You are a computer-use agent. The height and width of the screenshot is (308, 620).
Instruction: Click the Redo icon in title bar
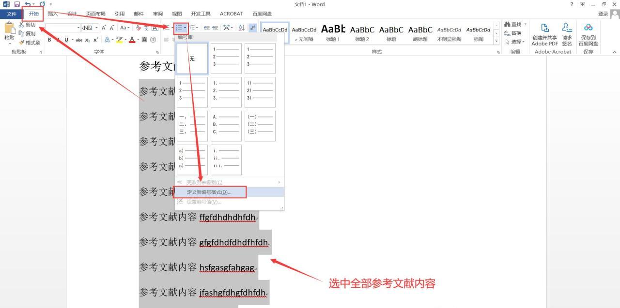[42, 4]
